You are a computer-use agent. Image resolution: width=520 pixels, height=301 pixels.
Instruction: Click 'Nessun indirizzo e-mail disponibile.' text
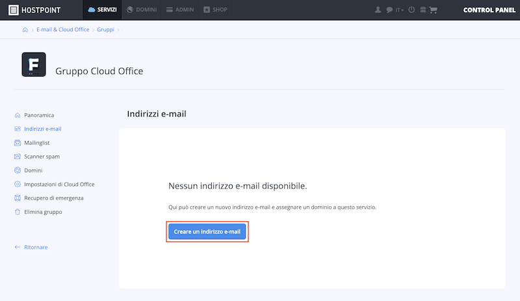click(237, 186)
